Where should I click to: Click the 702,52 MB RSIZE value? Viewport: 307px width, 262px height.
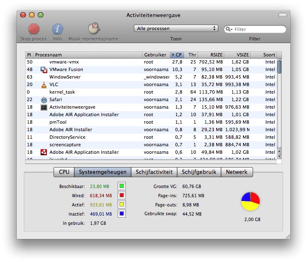coord(211,62)
